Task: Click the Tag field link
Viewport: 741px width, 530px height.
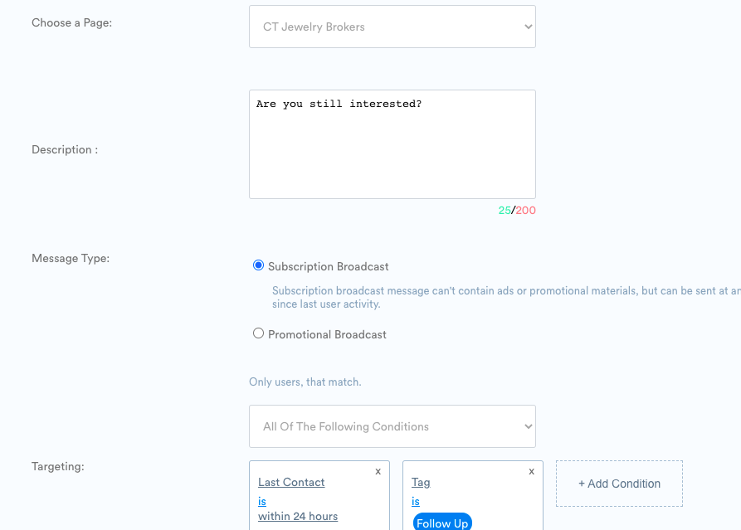Action: pyautogui.click(x=421, y=482)
